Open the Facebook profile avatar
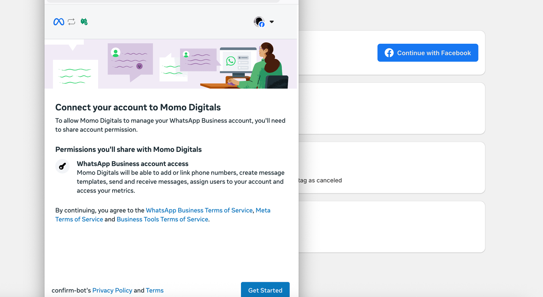Screen dimensions: 543x297 click(x=259, y=22)
